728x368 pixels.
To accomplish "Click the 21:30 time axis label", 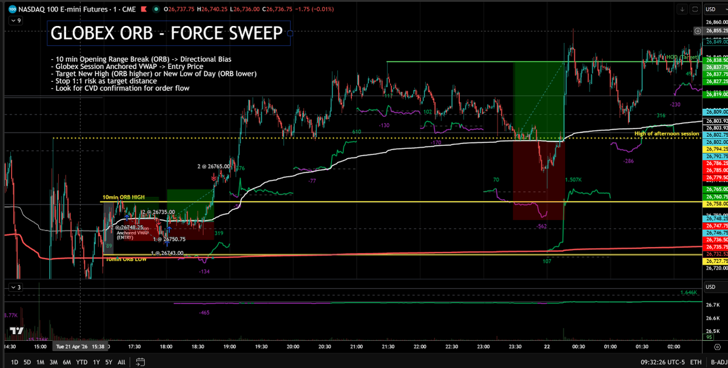I will tap(388, 347).
